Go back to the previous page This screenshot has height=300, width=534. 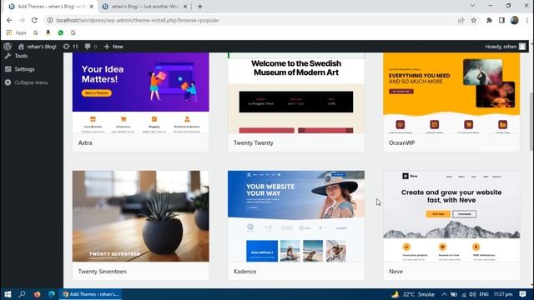click(x=9, y=20)
